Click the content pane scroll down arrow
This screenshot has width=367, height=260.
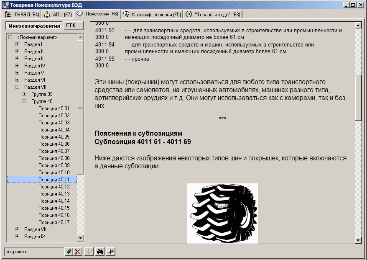tap(358, 240)
